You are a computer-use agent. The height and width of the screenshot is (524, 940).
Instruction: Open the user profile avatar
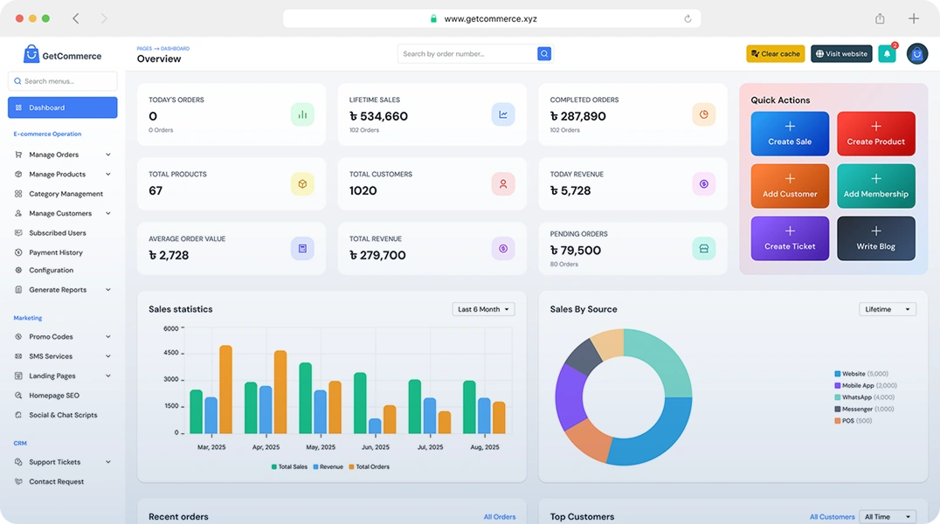coord(916,54)
